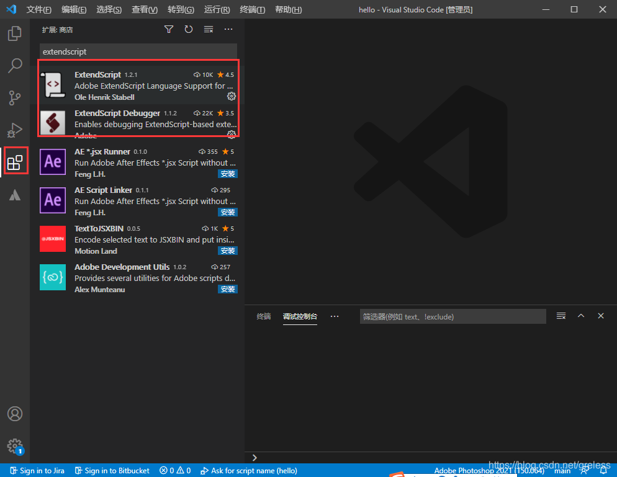The width and height of the screenshot is (617, 477).
Task: Click Sign in to Bitbucket
Action: pos(112,470)
